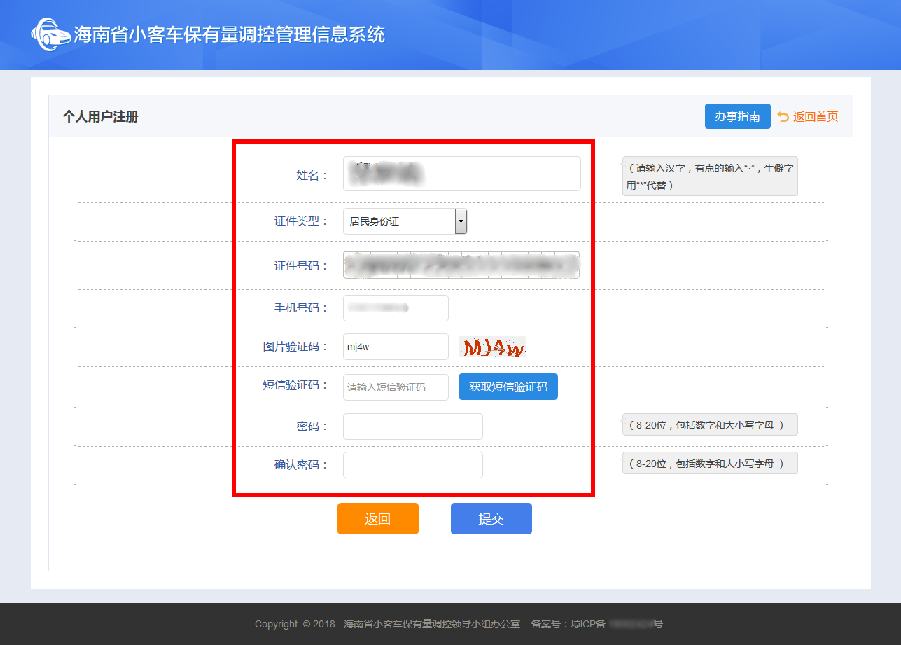Click the name input hint about 汉字

[709, 176]
